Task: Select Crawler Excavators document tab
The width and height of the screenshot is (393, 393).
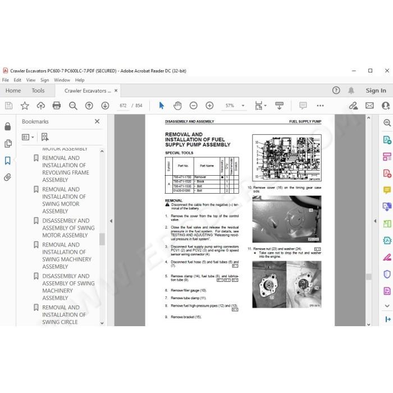Action: pos(87,90)
